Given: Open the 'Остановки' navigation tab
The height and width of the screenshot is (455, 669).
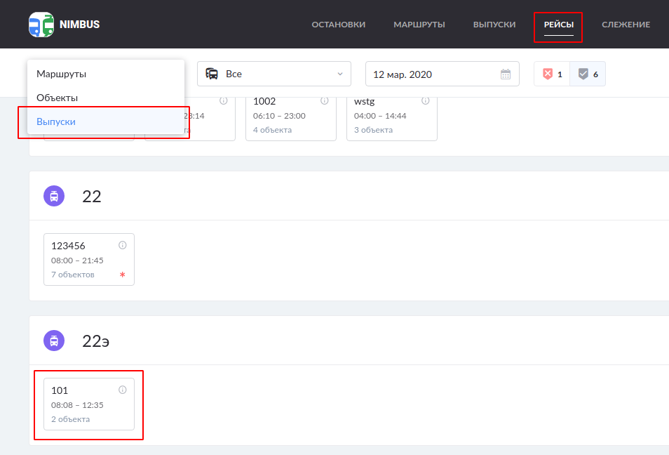Looking at the screenshot, I should [x=338, y=25].
